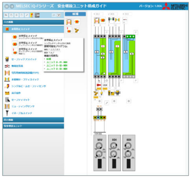This screenshot has width=192, height=178.
Task: Click the only input device above unit 3
Action: click(x=125, y=20)
